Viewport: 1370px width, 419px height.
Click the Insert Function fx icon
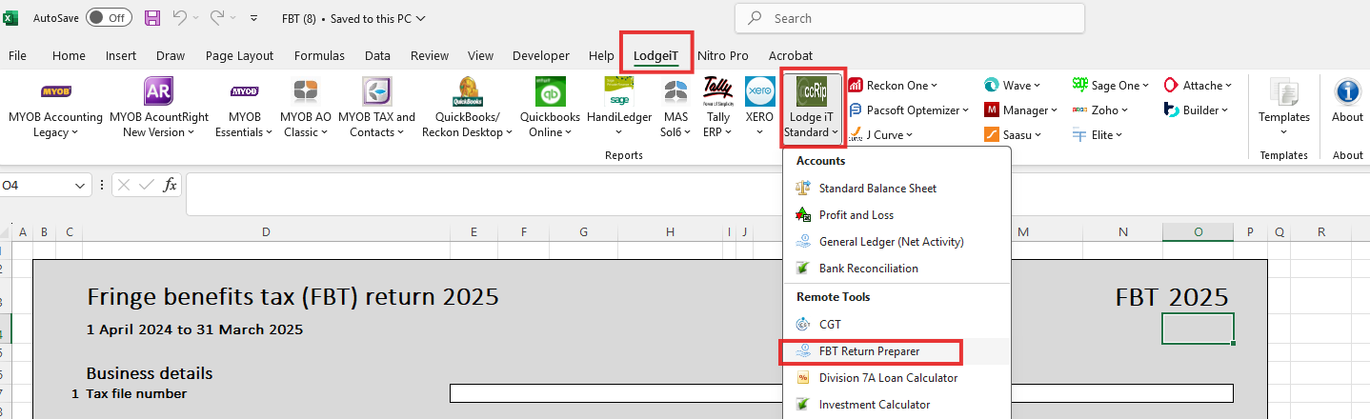pos(170,185)
